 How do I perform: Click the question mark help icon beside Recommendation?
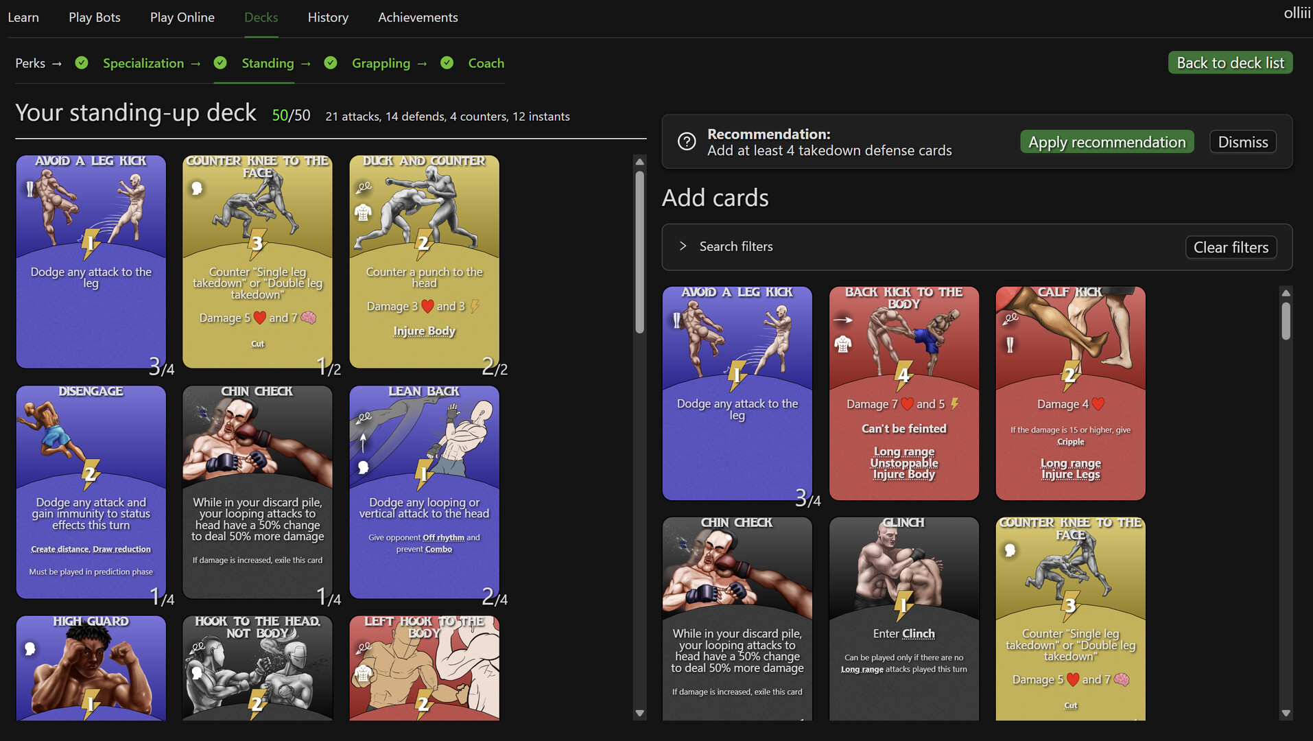pos(687,141)
